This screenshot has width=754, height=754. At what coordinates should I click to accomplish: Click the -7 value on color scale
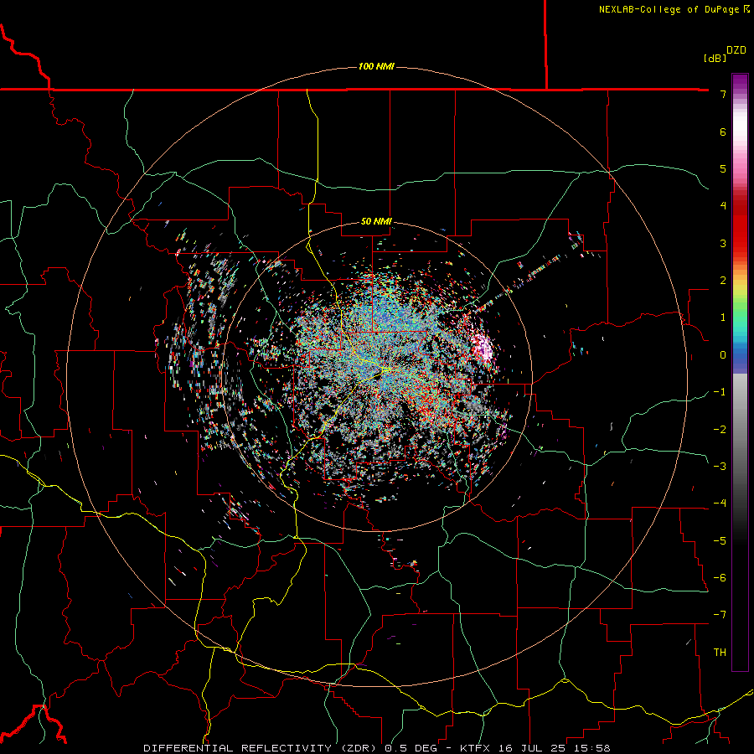[720, 615]
